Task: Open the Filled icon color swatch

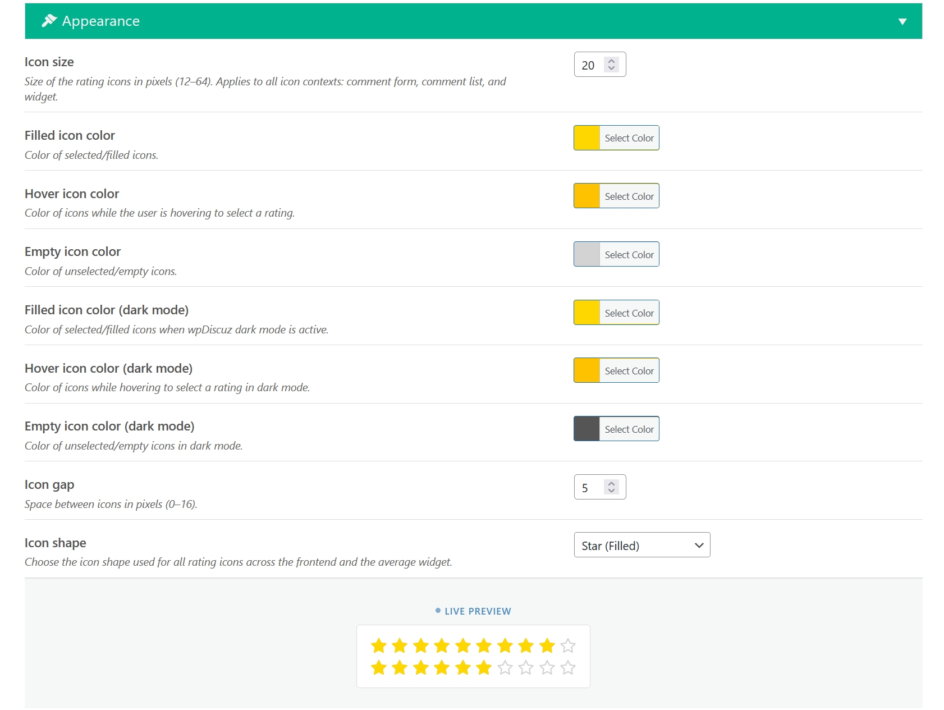Action: tap(586, 138)
